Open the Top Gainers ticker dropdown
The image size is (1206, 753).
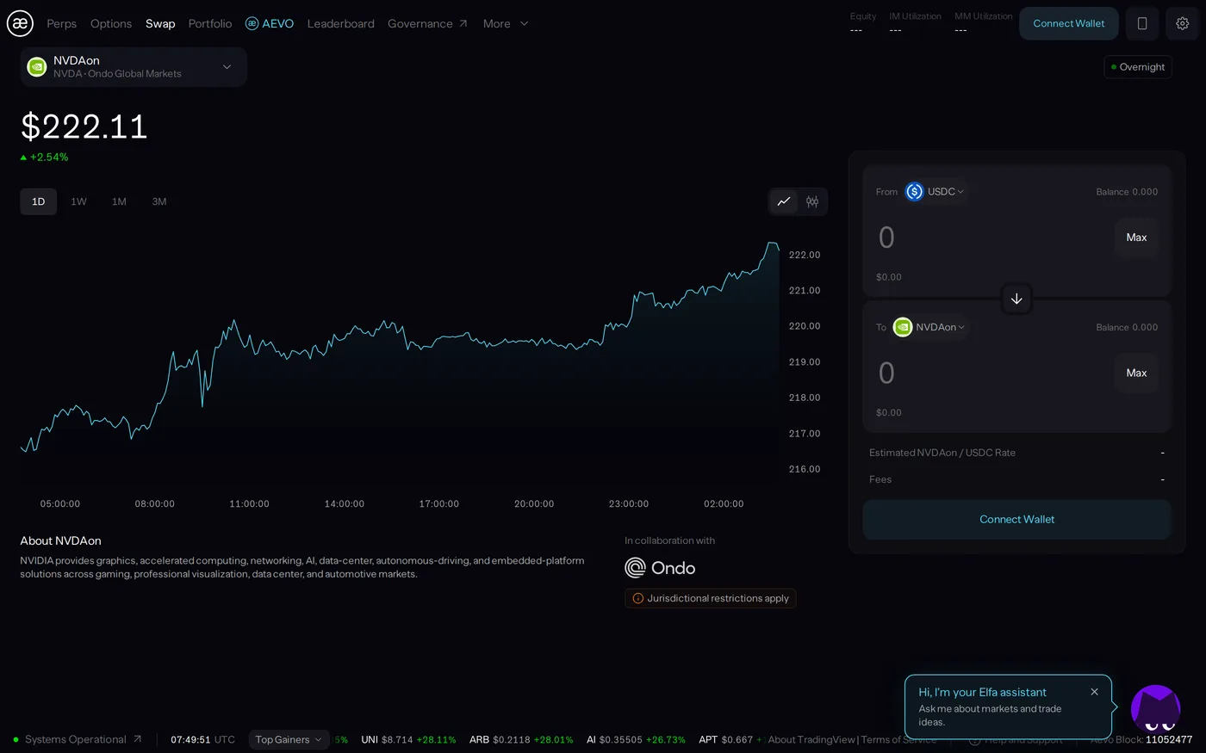point(289,739)
